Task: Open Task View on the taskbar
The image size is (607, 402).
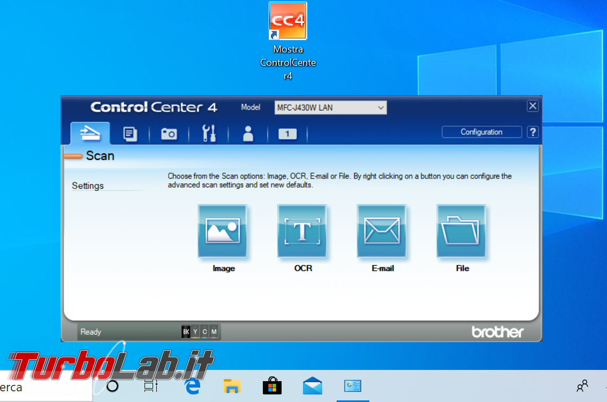Action: (150, 386)
